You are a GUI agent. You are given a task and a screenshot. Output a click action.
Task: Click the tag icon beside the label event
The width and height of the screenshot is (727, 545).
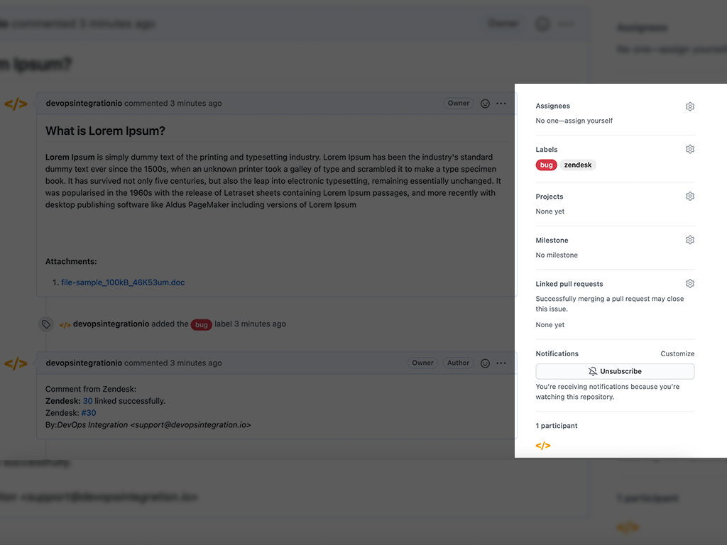pyautogui.click(x=45, y=324)
